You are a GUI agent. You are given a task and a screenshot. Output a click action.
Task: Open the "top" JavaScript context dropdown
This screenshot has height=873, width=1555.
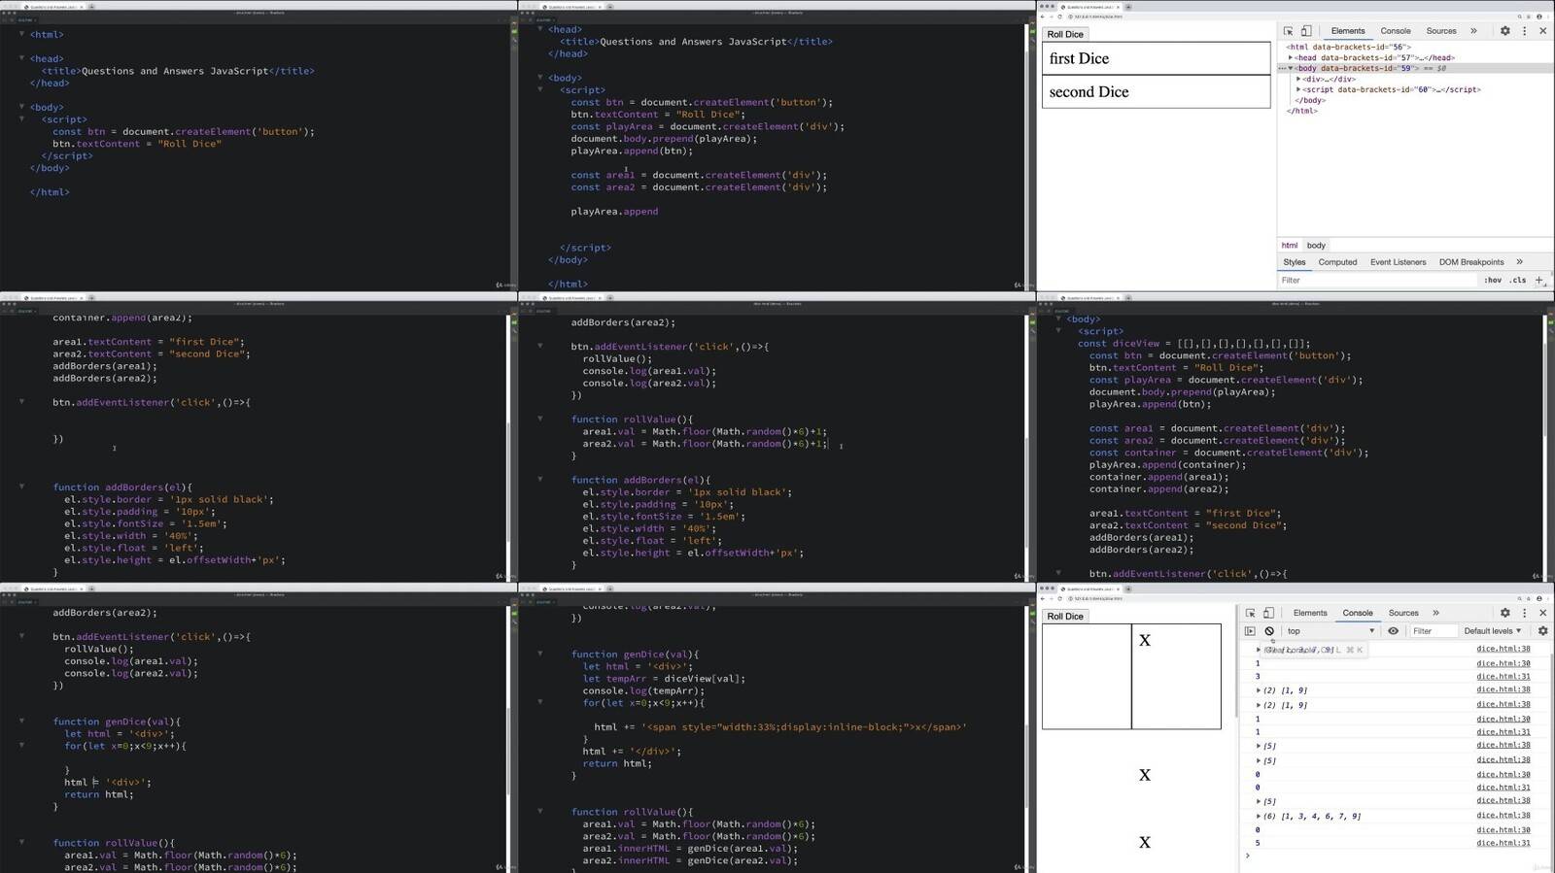click(x=1330, y=631)
